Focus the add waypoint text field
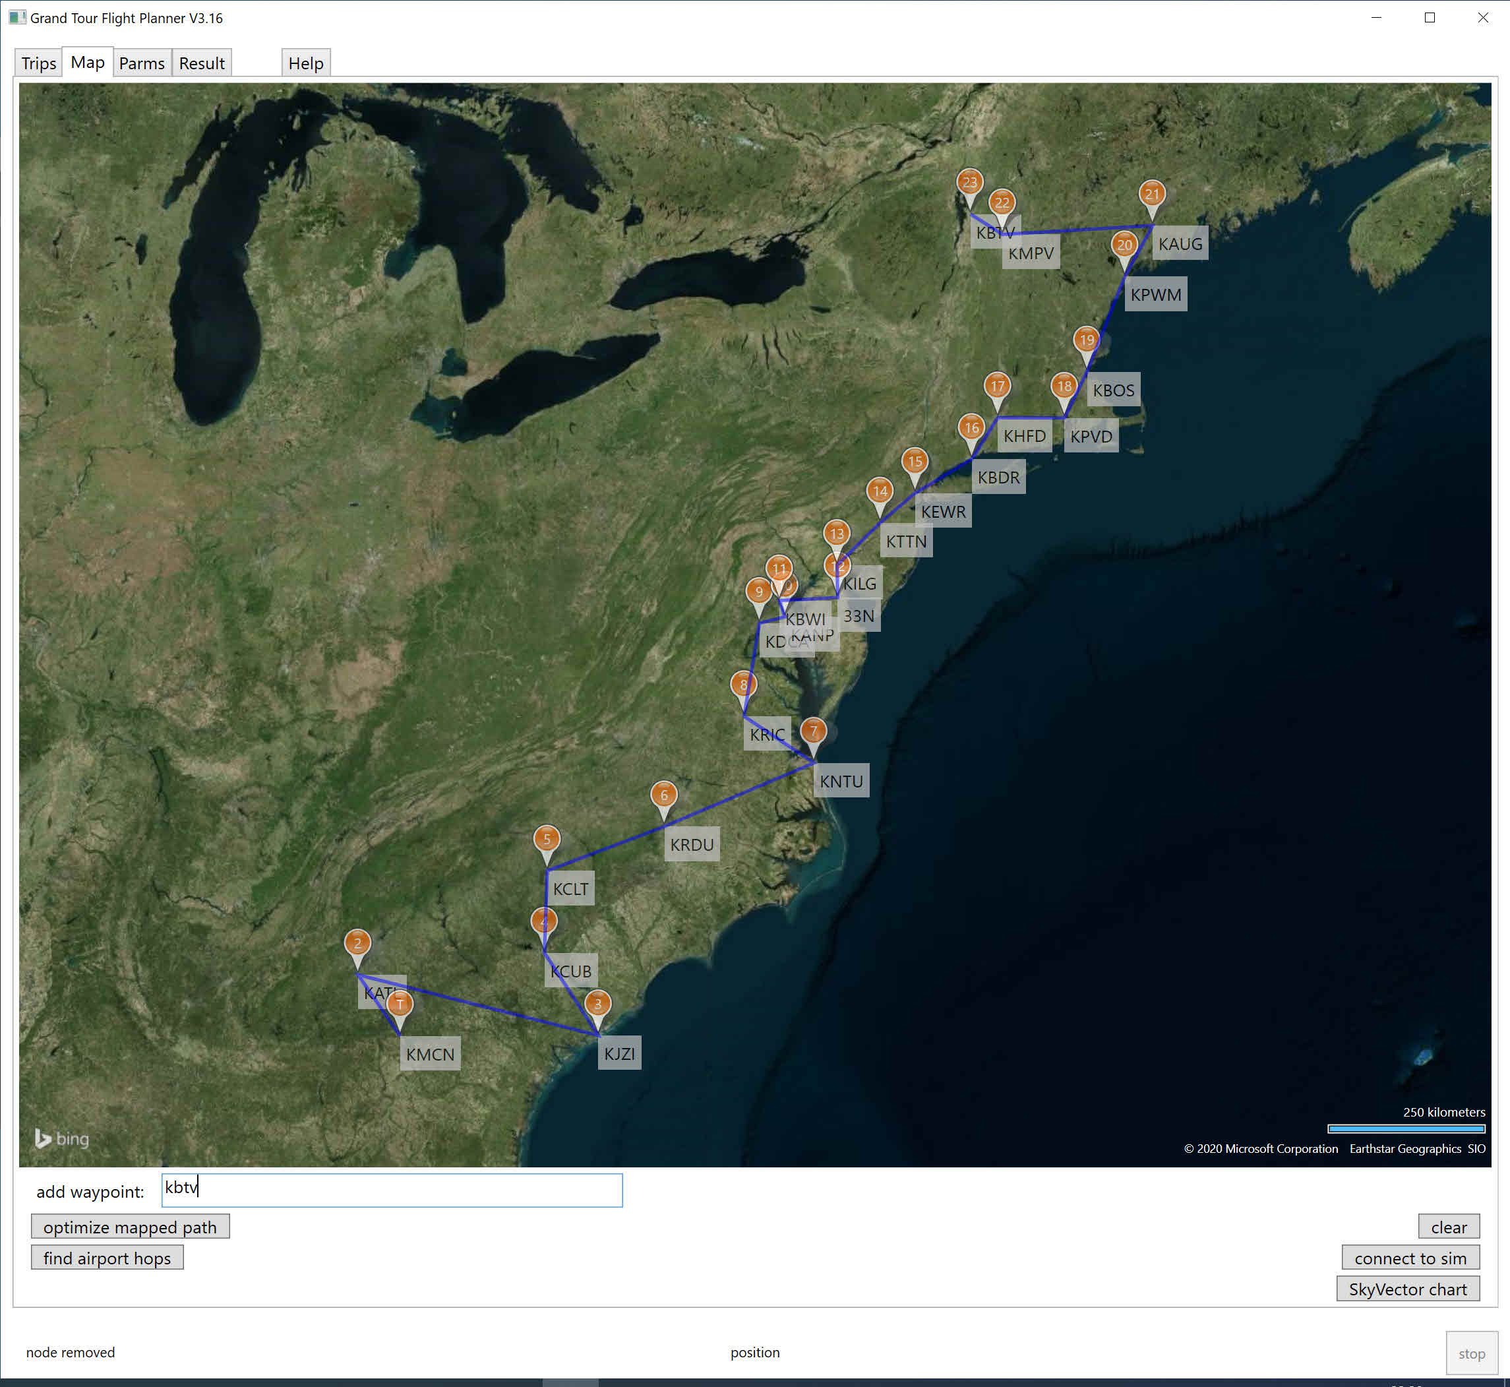 coord(392,1190)
